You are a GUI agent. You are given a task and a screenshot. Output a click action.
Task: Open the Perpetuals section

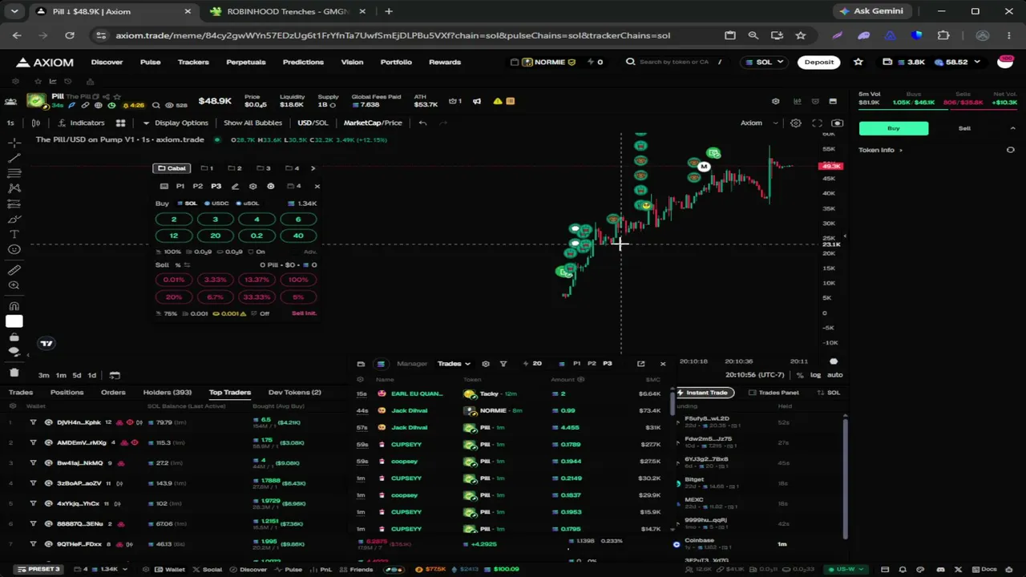(x=245, y=63)
